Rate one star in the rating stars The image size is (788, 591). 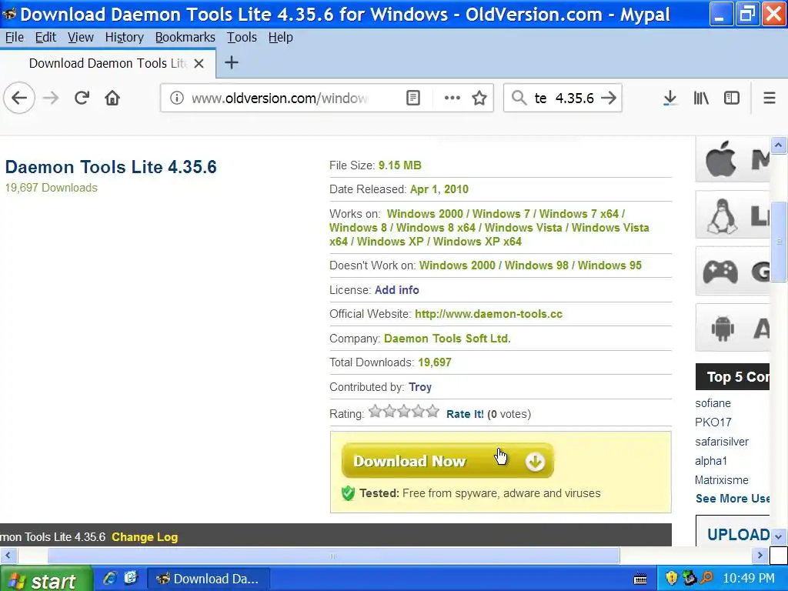pyautogui.click(x=375, y=412)
